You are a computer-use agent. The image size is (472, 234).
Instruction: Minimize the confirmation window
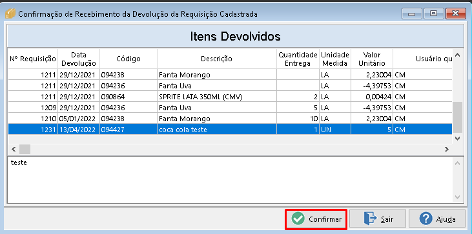pos(411,14)
